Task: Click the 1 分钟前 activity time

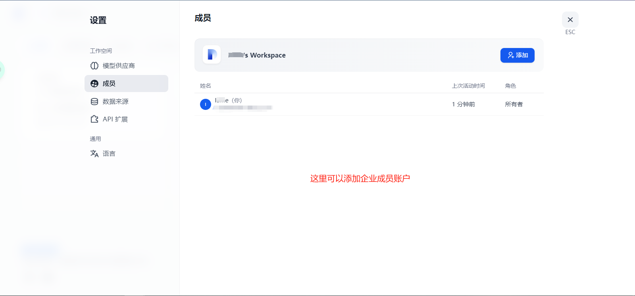Action: pyautogui.click(x=463, y=104)
